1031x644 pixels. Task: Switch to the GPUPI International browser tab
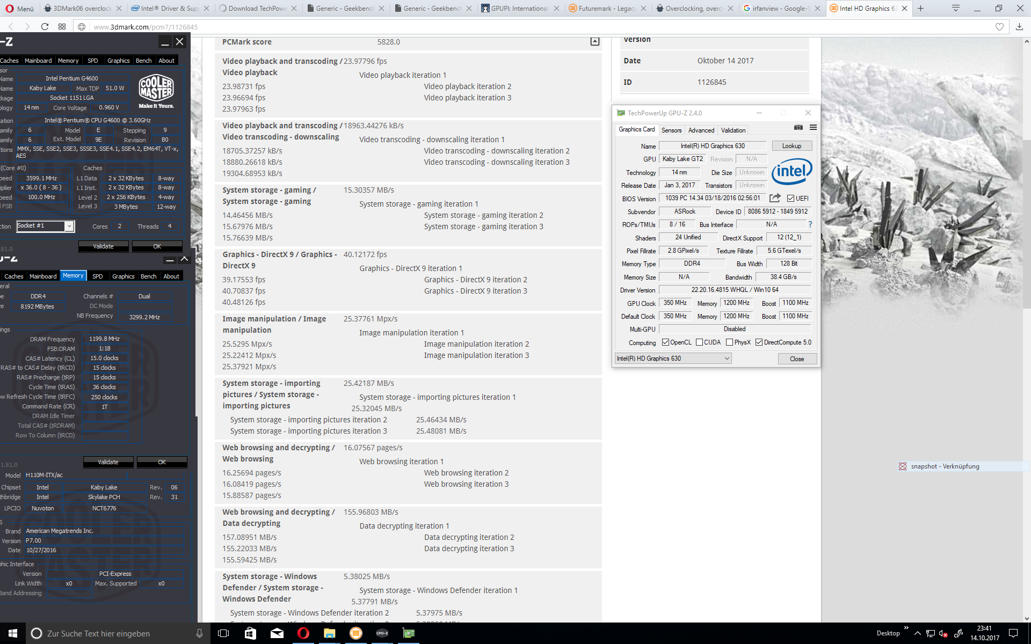(x=520, y=9)
